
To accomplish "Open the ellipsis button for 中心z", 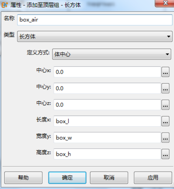I will [x=165, y=105].
